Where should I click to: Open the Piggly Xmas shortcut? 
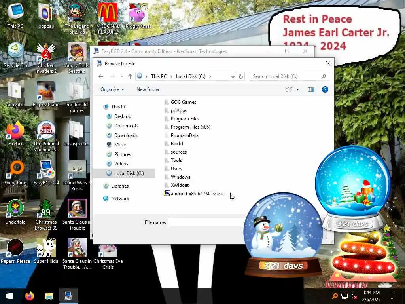click(x=138, y=15)
